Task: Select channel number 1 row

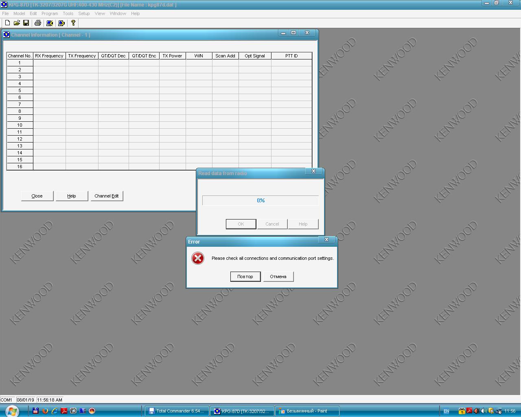Action: pyautogui.click(x=20, y=63)
